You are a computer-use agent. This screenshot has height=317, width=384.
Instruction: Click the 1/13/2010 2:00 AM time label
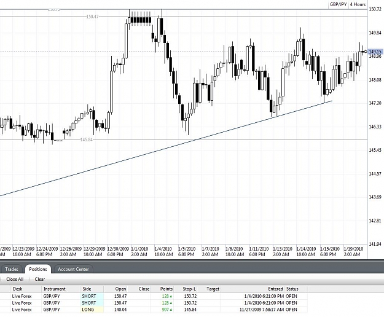[283, 252]
